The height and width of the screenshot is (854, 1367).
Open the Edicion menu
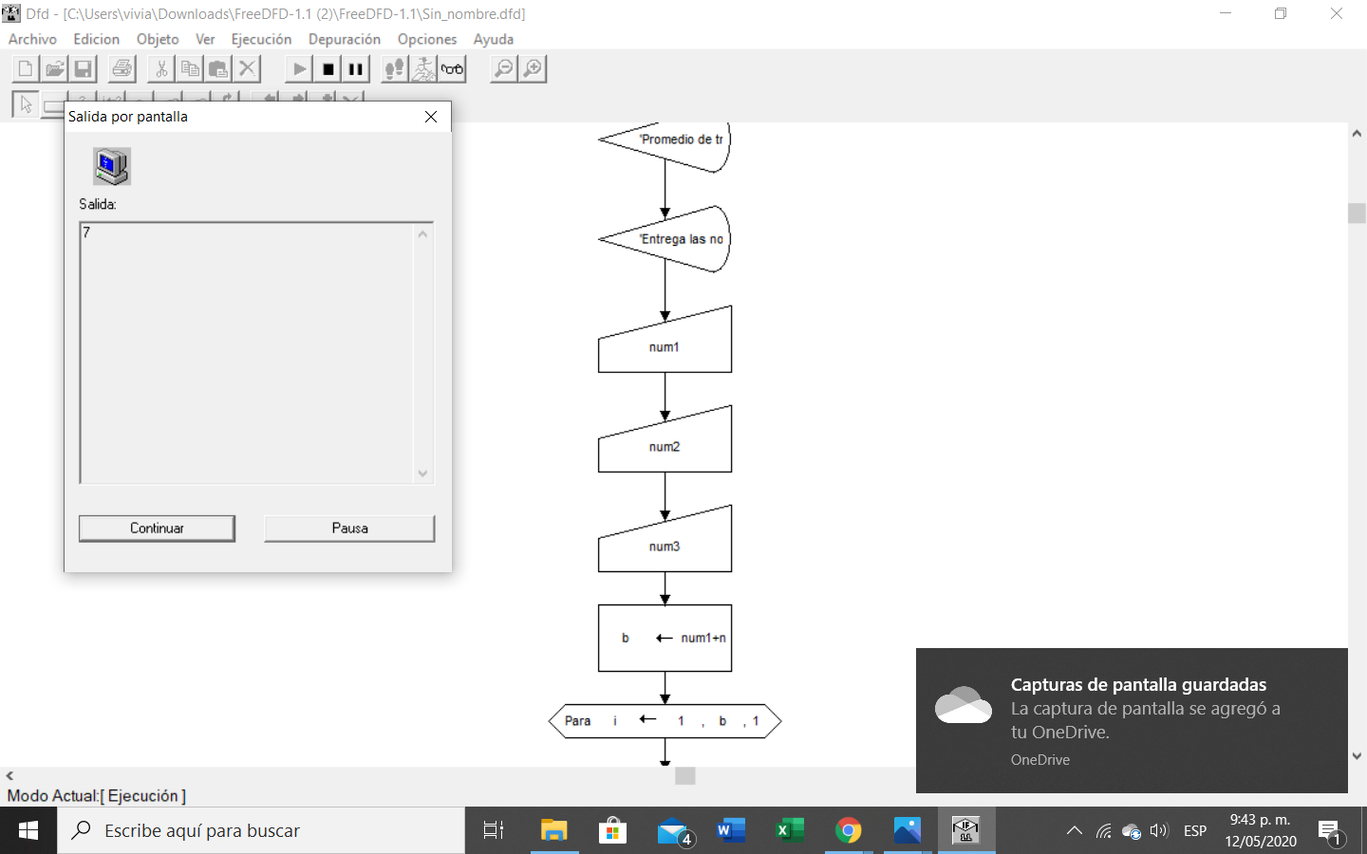click(97, 39)
